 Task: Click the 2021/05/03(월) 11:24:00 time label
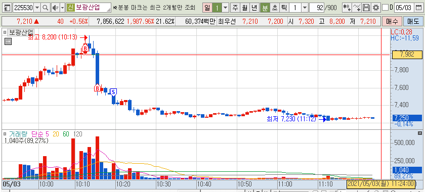pyautogui.click(x=380, y=184)
